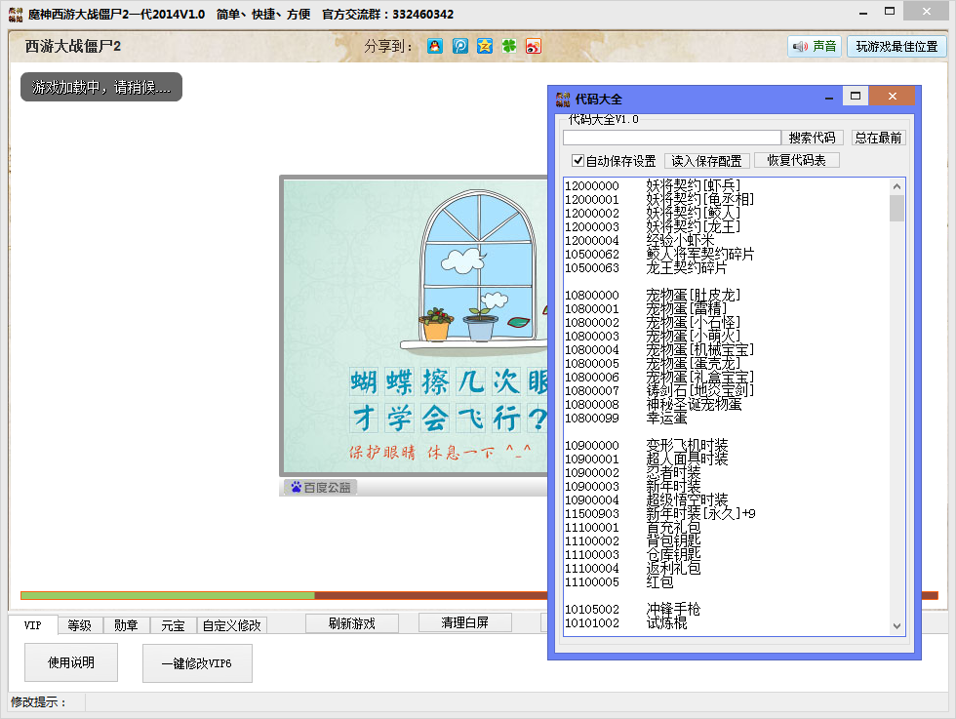Click the Tencent Weibo share icon
Image resolution: width=956 pixels, height=719 pixels.
[x=459, y=47]
